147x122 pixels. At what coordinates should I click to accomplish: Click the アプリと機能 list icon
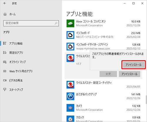point(5,43)
